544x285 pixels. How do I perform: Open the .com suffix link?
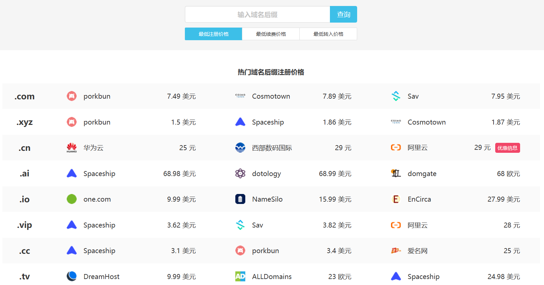(25, 96)
